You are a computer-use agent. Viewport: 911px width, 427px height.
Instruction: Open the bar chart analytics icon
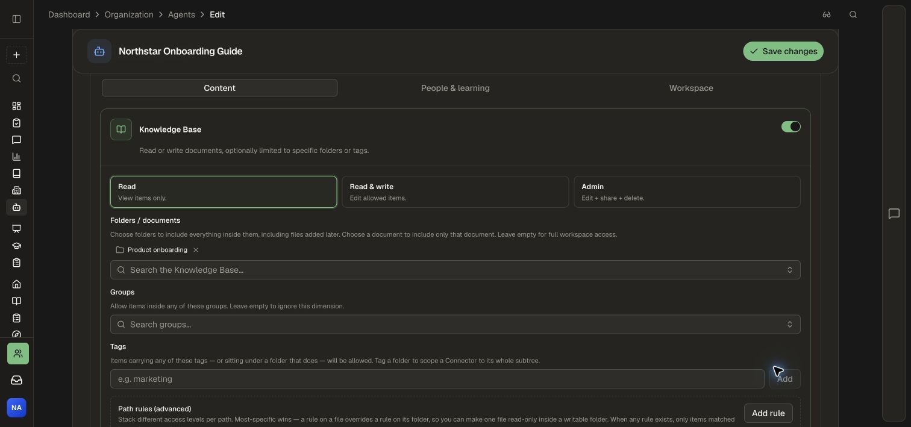(17, 157)
